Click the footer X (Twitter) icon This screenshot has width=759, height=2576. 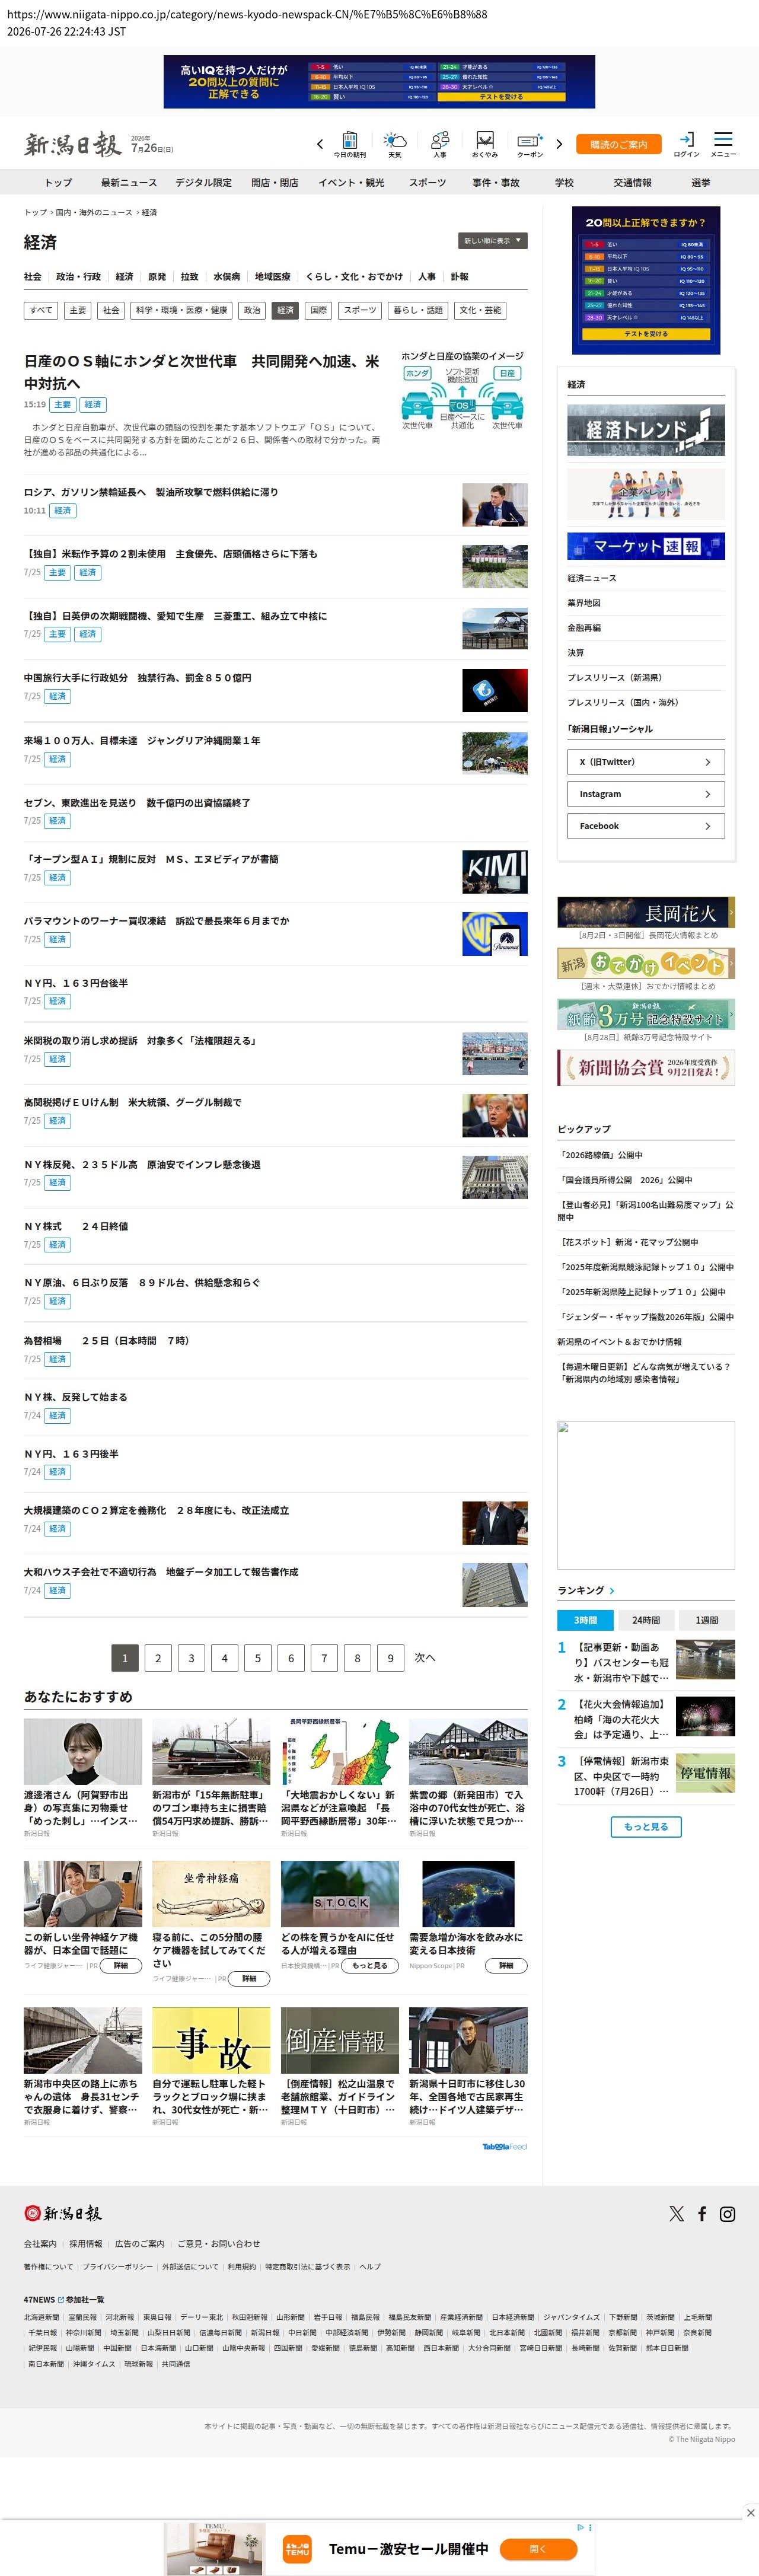click(677, 2214)
